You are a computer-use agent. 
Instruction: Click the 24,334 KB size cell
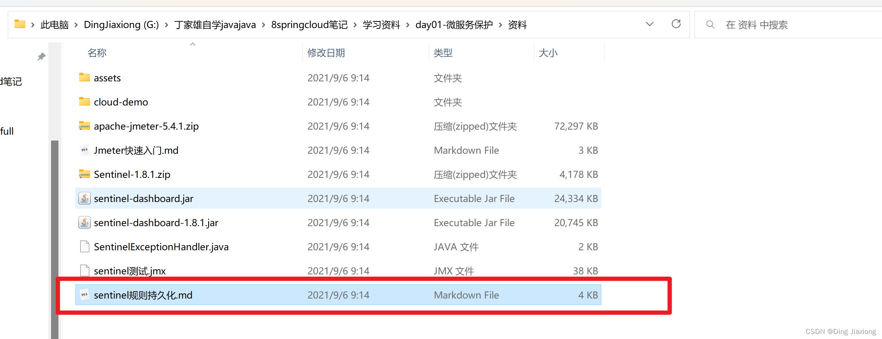(x=576, y=198)
